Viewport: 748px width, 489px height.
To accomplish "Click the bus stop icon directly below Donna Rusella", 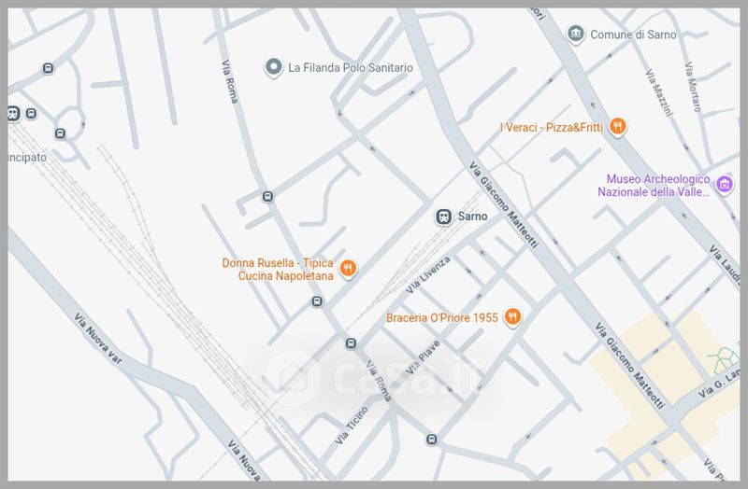I will [x=318, y=301].
